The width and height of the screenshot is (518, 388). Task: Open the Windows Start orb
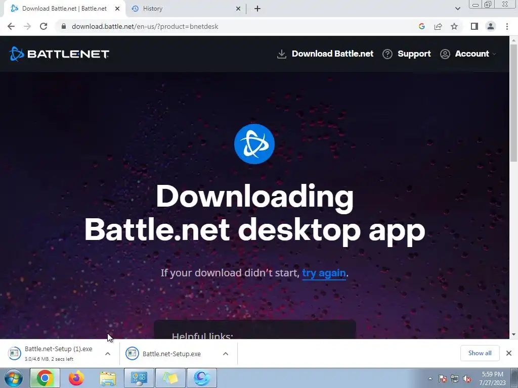tap(14, 378)
